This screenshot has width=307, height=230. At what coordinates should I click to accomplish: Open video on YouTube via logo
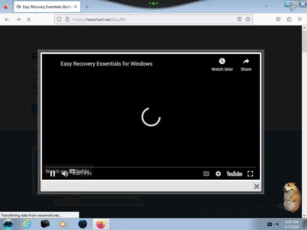point(234,174)
